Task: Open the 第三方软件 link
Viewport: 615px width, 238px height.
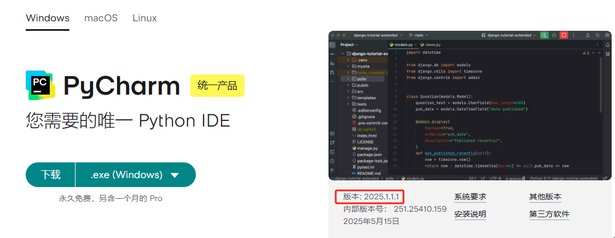Action: [x=549, y=214]
